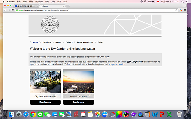
Task: Open Microsoft Excel from the dock
Action: tap(169, 114)
